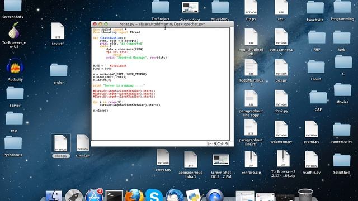This screenshot has width=358, height=201.
Task: Select the client.py desktop file
Action: (83, 143)
